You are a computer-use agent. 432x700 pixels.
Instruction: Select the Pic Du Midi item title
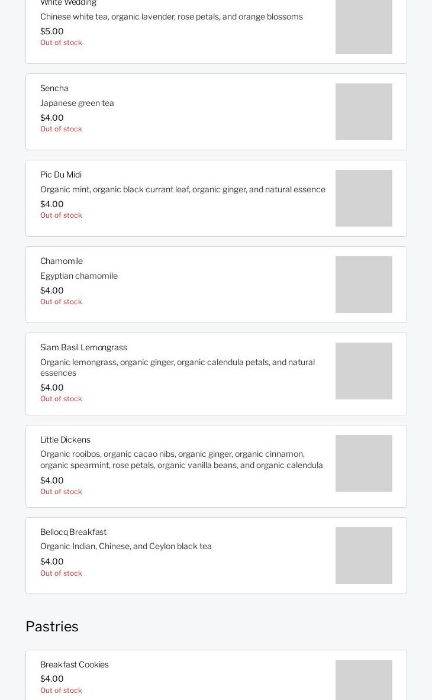61,175
